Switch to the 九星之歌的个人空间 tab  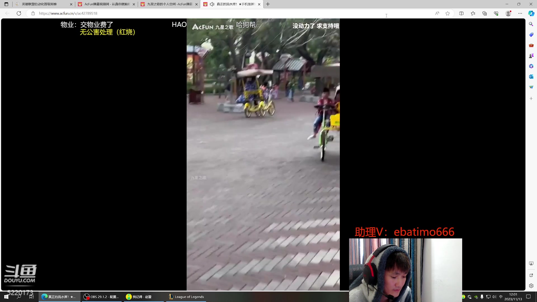click(168, 4)
